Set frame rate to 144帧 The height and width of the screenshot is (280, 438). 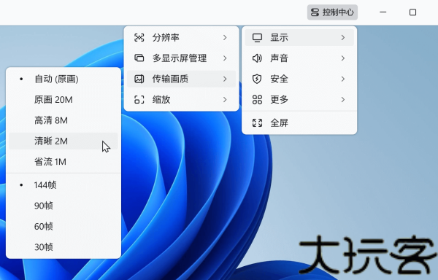pyautogui.click(x=64, y=185)
